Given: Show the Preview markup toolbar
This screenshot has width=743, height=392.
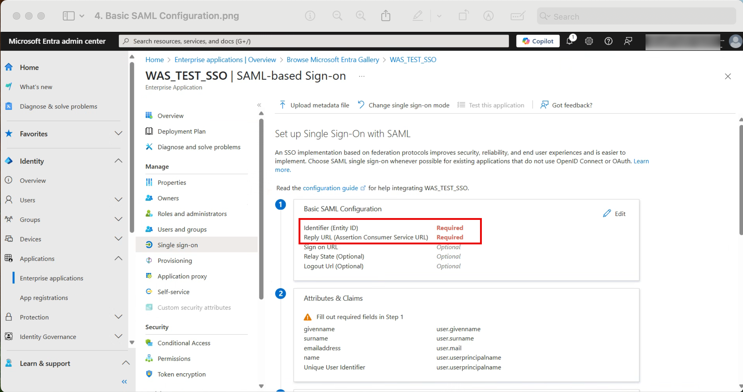Looking at the screenshot, I should [489, 16].
